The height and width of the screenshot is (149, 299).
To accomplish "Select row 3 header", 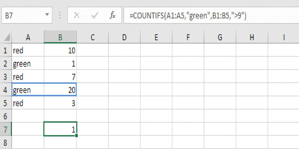I will point(6,77).
